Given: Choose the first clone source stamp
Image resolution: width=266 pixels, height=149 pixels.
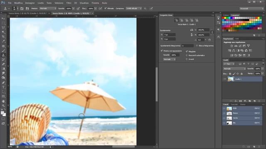Looking at the screenshot, I should 176,20.
